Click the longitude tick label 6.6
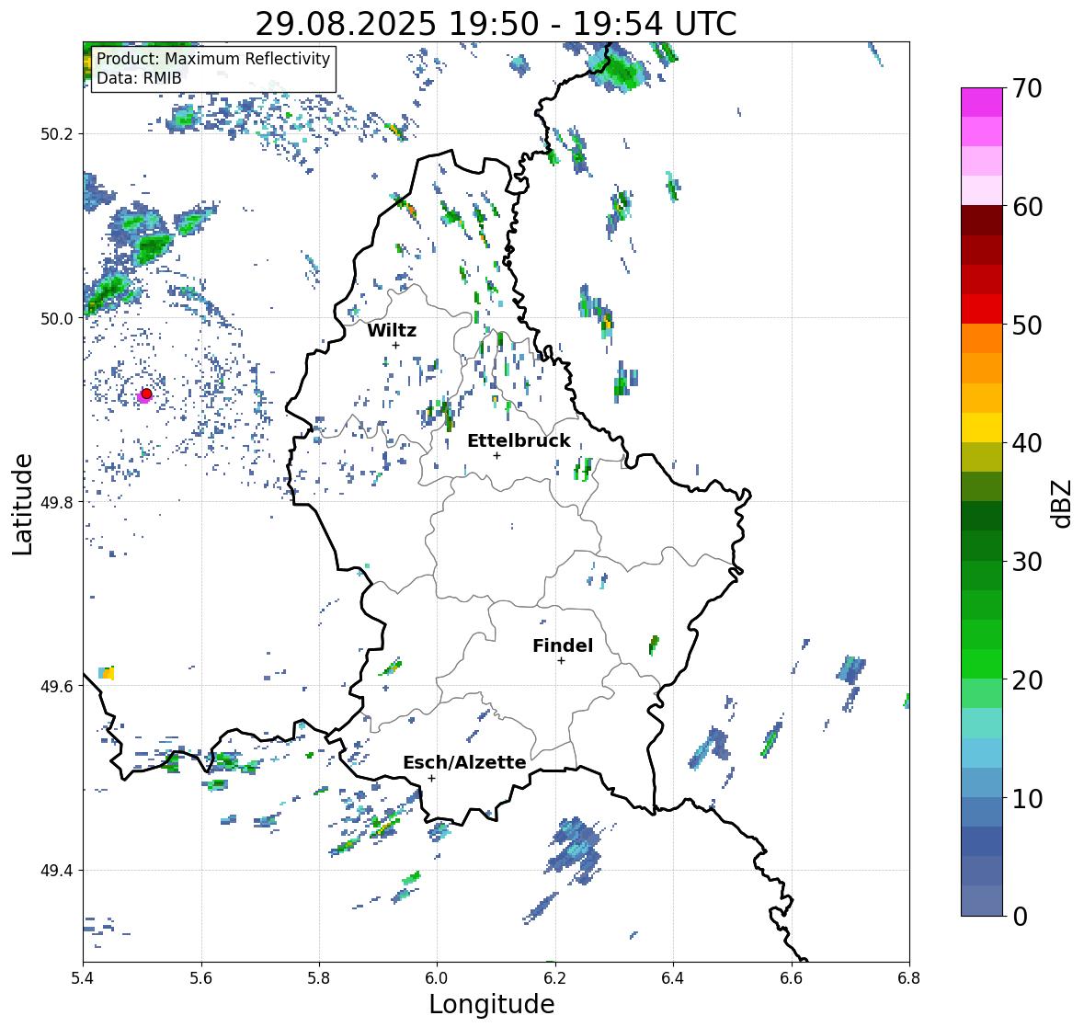 tap(792, 978)
